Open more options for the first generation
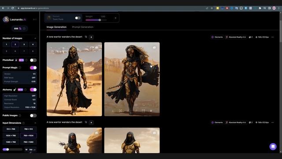Viewport: 282px width, 159px height. (272, 37)
